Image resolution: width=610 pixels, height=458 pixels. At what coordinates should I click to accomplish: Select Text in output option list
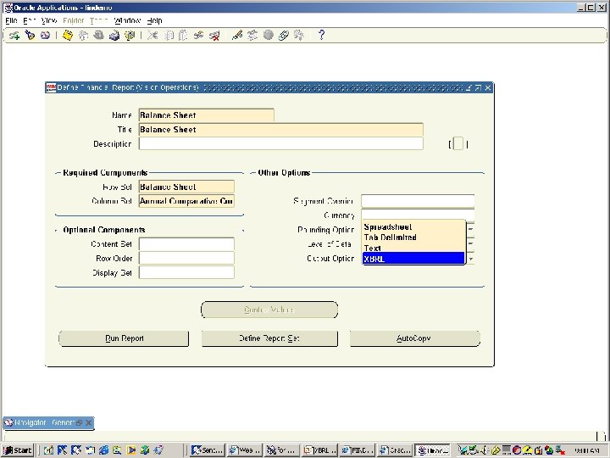413,248
